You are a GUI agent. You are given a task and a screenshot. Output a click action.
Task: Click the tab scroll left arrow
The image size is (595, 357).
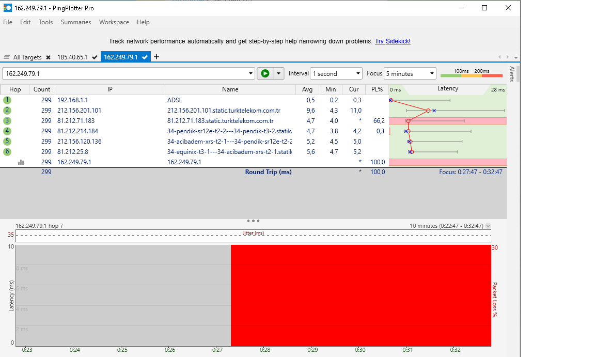pyautogui.click(x=500, y=57)
